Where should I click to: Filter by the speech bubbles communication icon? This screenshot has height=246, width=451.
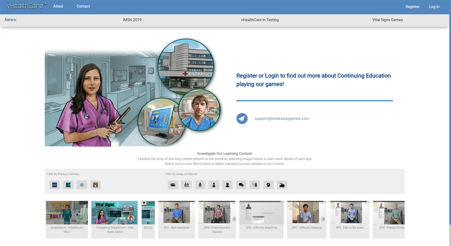tap(241, 185)
